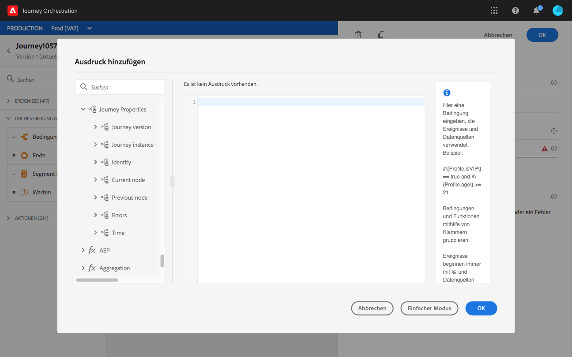Image resolution: width=572 pixels, height=357 pixels.
Task: Click Abbrechen in the expression dialog
Action: pyautogui.click(x=372, y=309)
